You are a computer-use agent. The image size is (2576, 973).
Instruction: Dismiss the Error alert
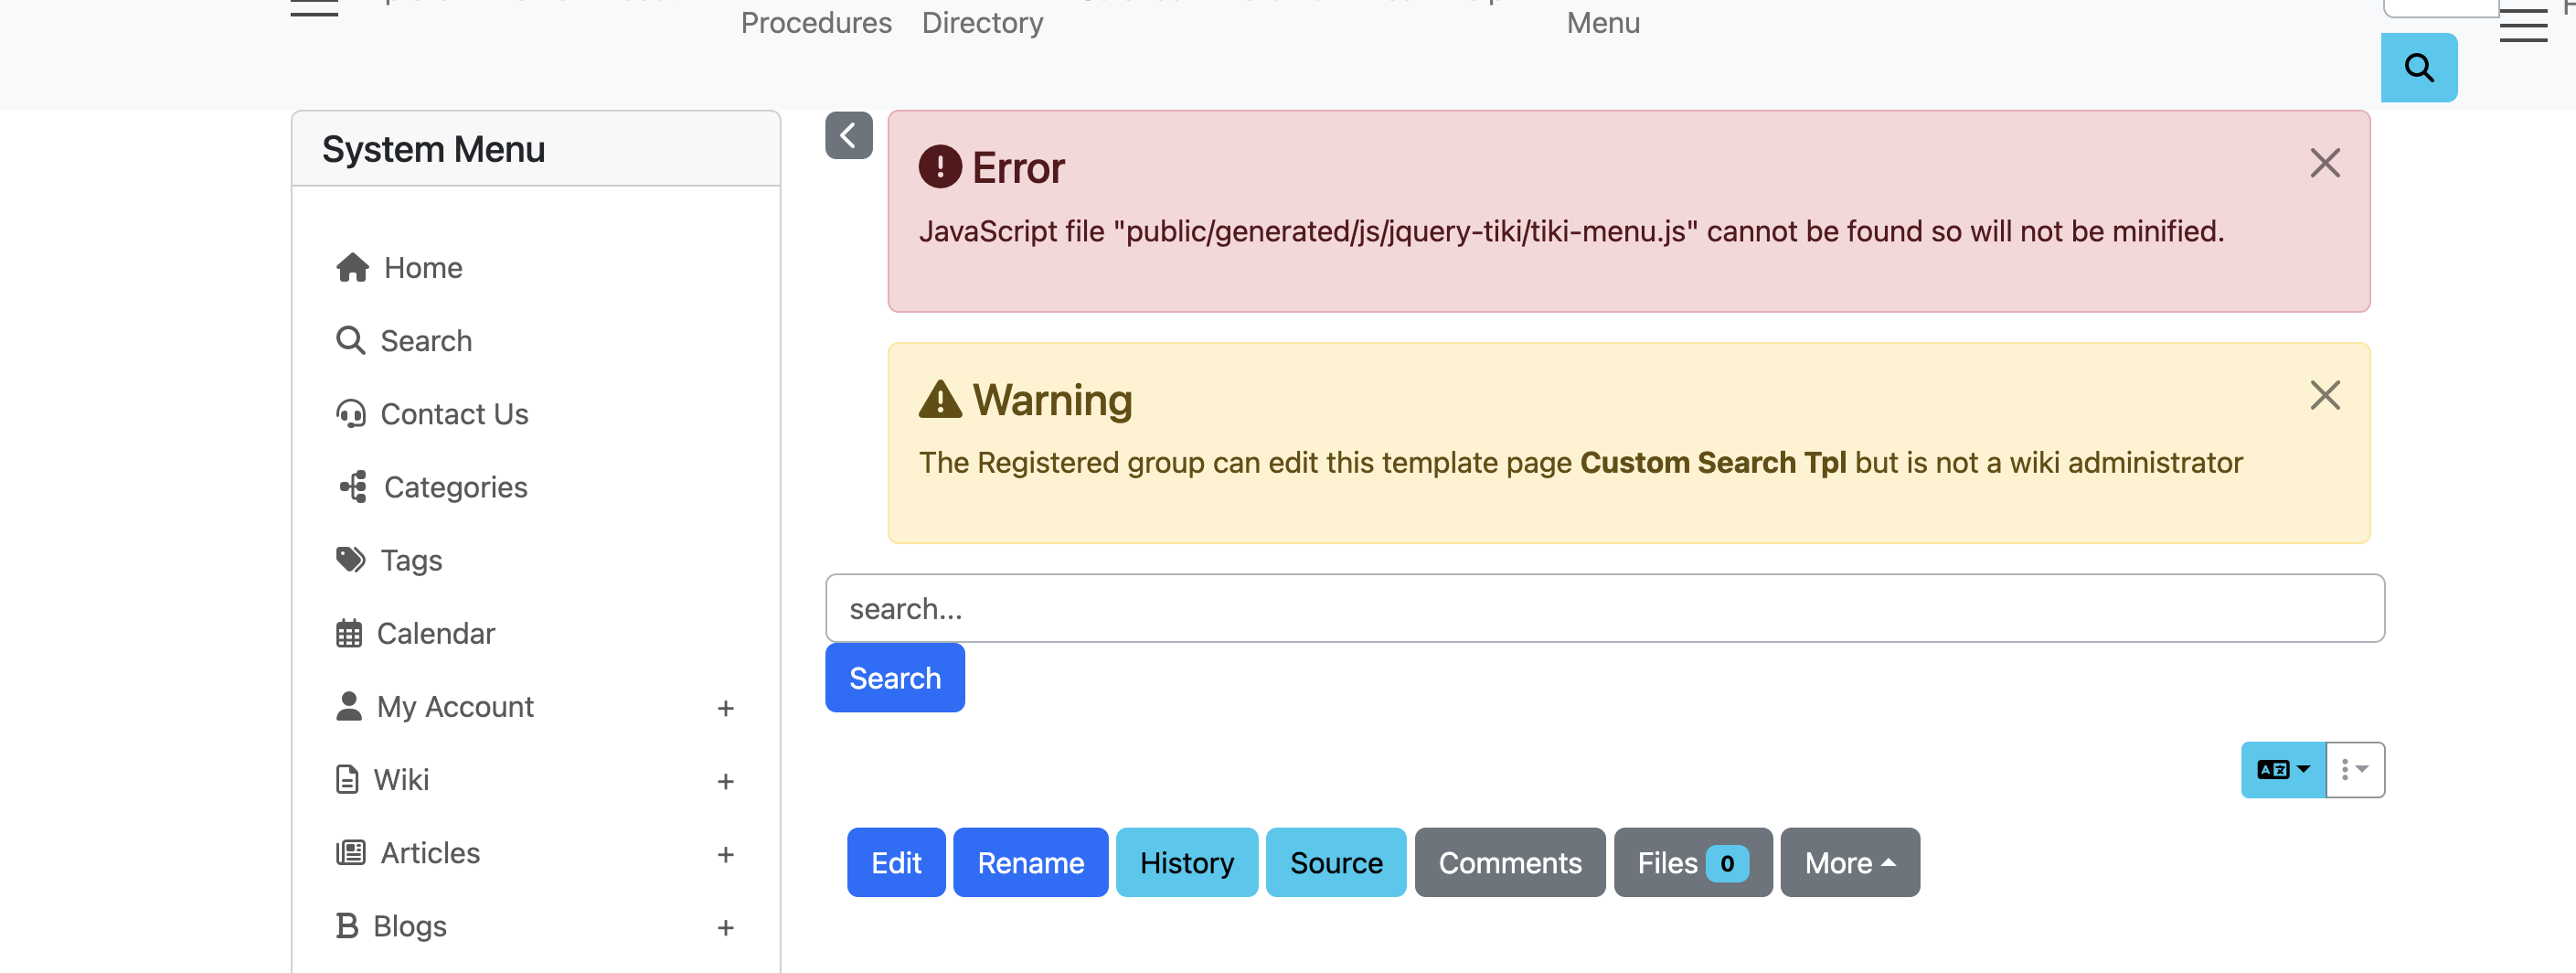point(2325,163)
